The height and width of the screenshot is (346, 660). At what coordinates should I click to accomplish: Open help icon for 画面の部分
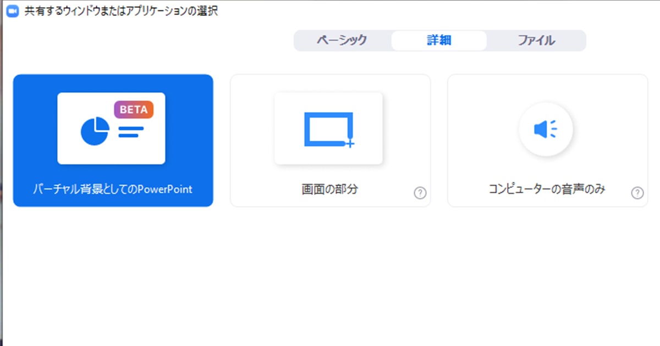point(420,193)
